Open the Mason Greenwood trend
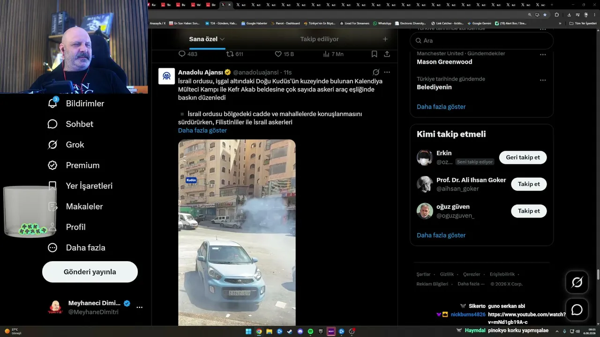Viewport: 600px width, 337px height. (x=444, y=62)
